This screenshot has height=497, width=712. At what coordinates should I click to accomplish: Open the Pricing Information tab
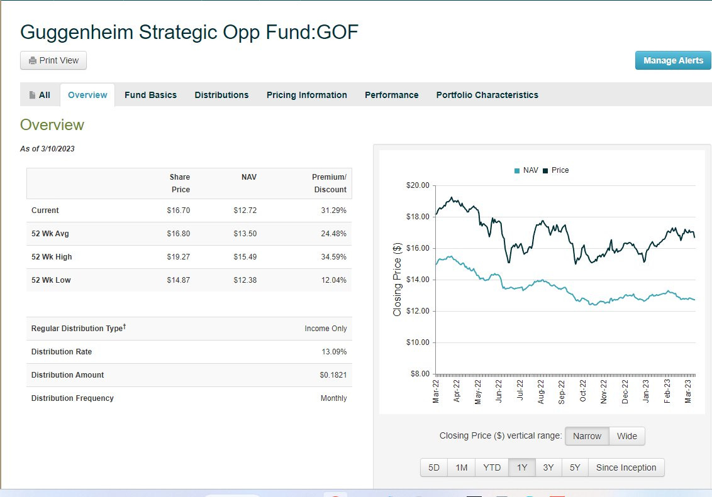coord(306,95)
